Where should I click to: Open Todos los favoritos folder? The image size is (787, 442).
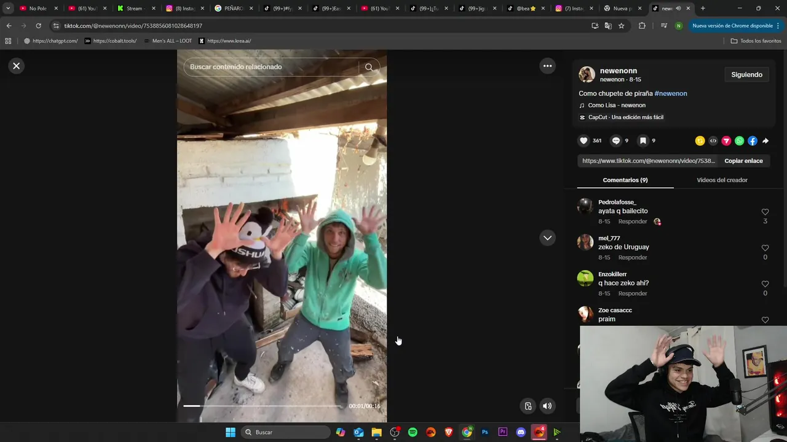[756, 41]
